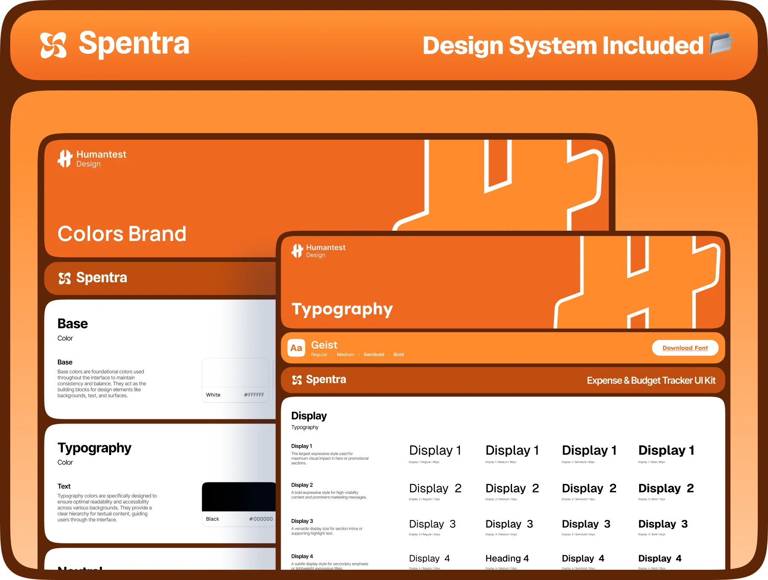This screenshot has width=768, height=580.
Task: Select the Medium font weight under Geist
Action: click(x=346, y=355)
